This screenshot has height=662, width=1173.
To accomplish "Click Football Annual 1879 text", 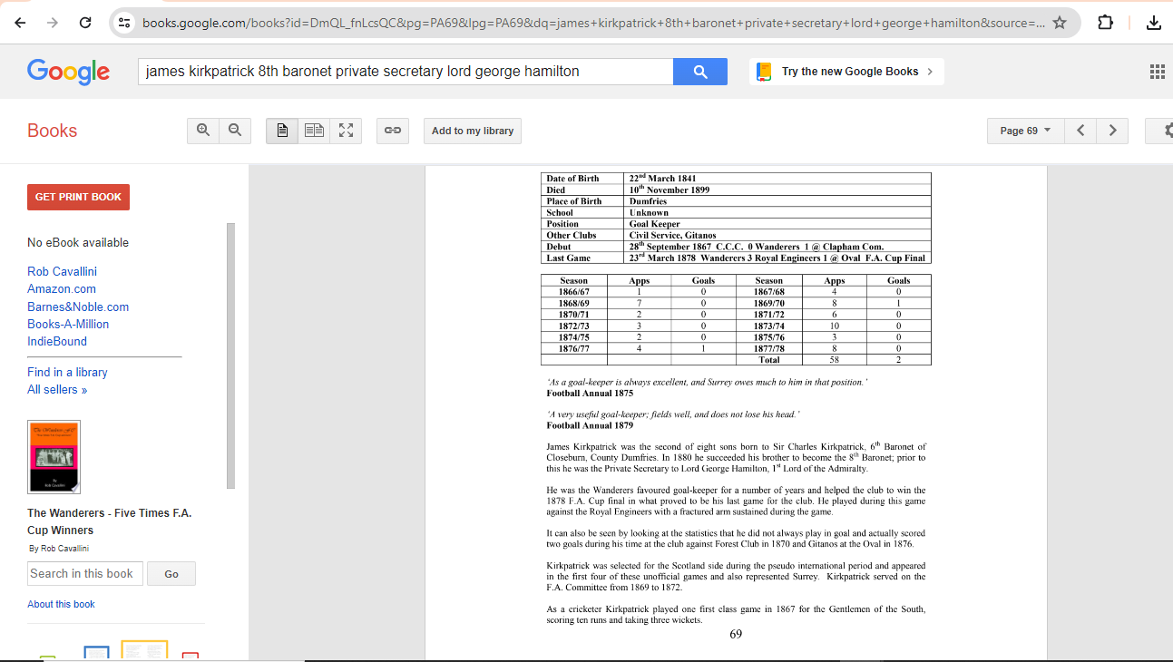I will coord(590,425).
